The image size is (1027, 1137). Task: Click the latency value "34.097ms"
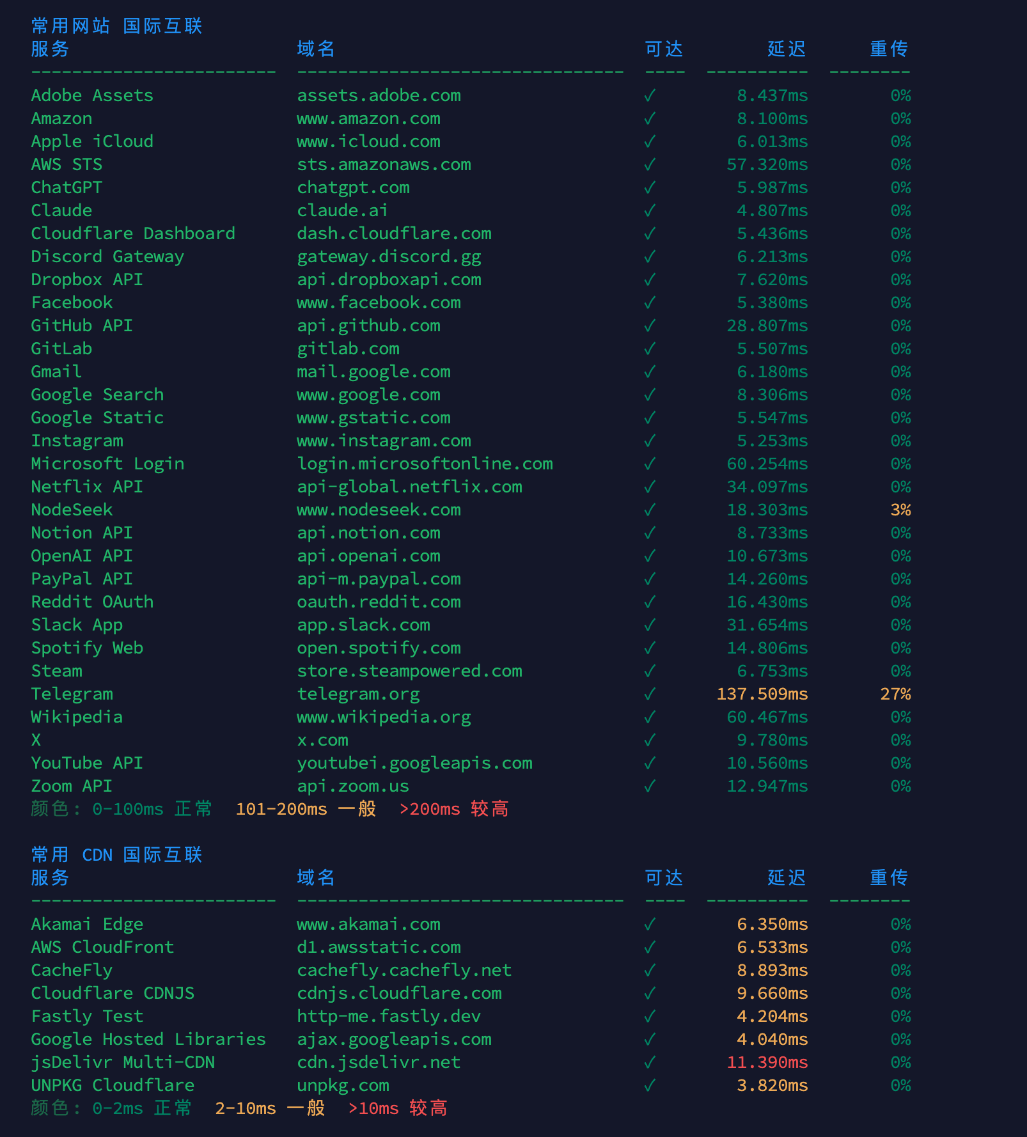click(767, 487)
